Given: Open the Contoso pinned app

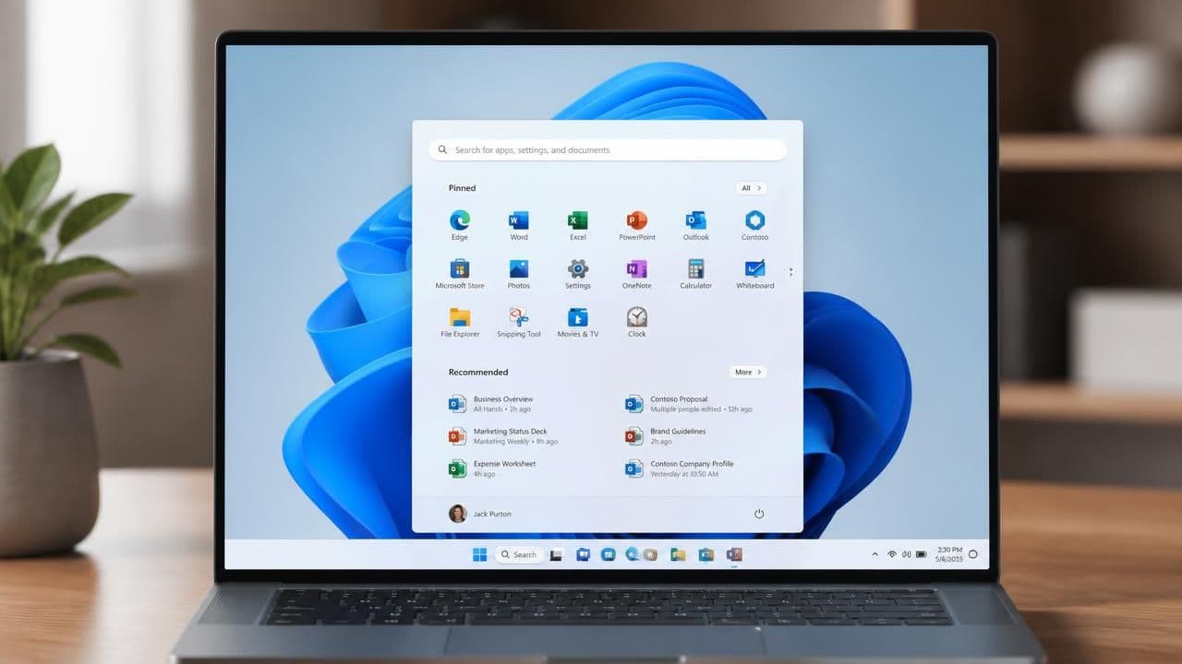Looking at the screenshot, I should (755, 225).
